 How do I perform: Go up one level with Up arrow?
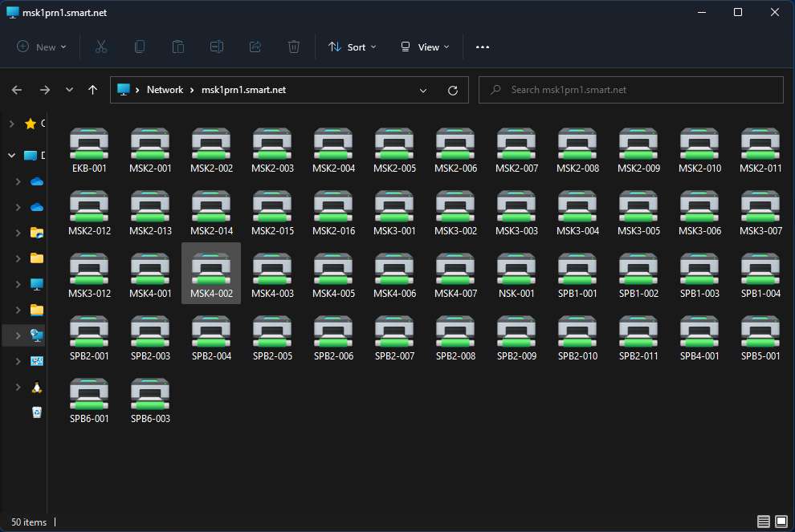[x=93, y=90]
